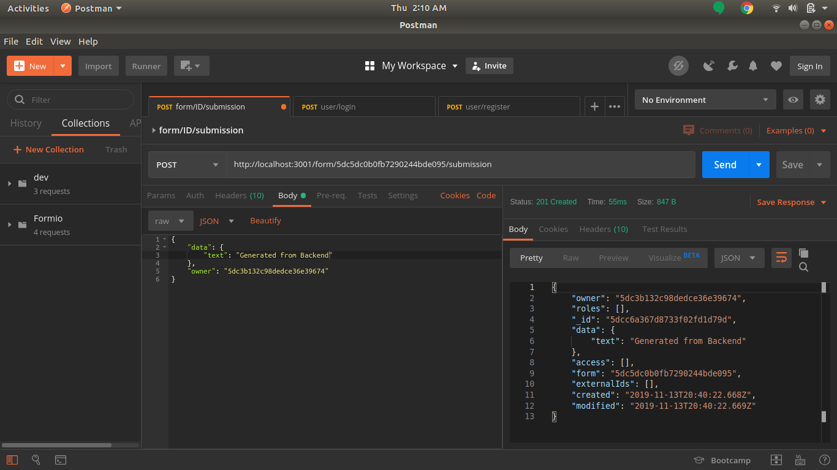
Task: Open the Capture requests satellite icon
Action: (x=709, y=65)
